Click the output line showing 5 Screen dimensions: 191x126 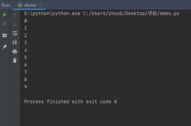(26, 57)
